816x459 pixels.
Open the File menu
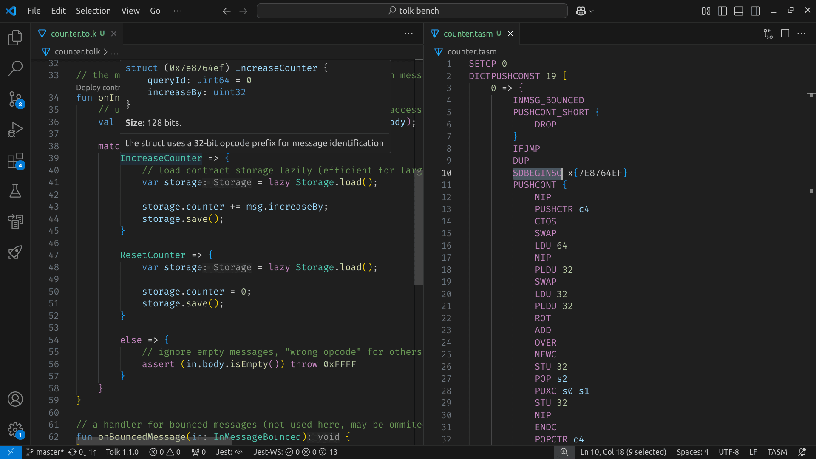[x=34, y=11]
